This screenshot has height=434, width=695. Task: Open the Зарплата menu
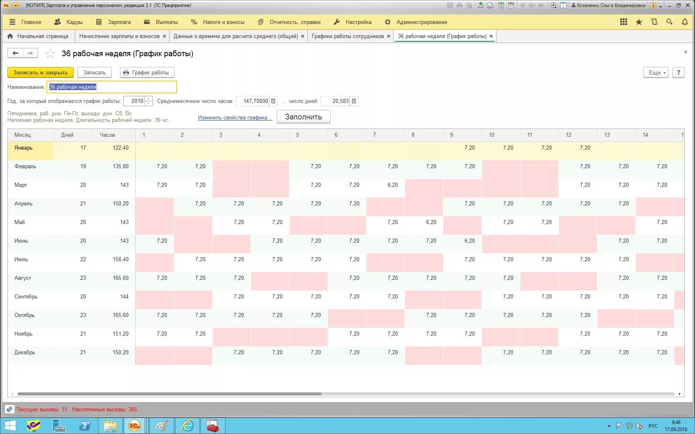(113, 22)
